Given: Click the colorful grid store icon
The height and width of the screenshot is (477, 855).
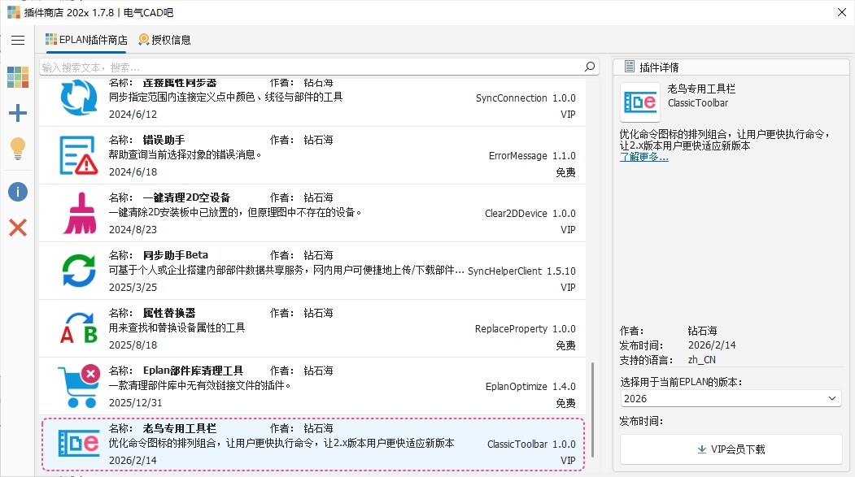Looking at the screenshot, I should (x=18, y=77).
